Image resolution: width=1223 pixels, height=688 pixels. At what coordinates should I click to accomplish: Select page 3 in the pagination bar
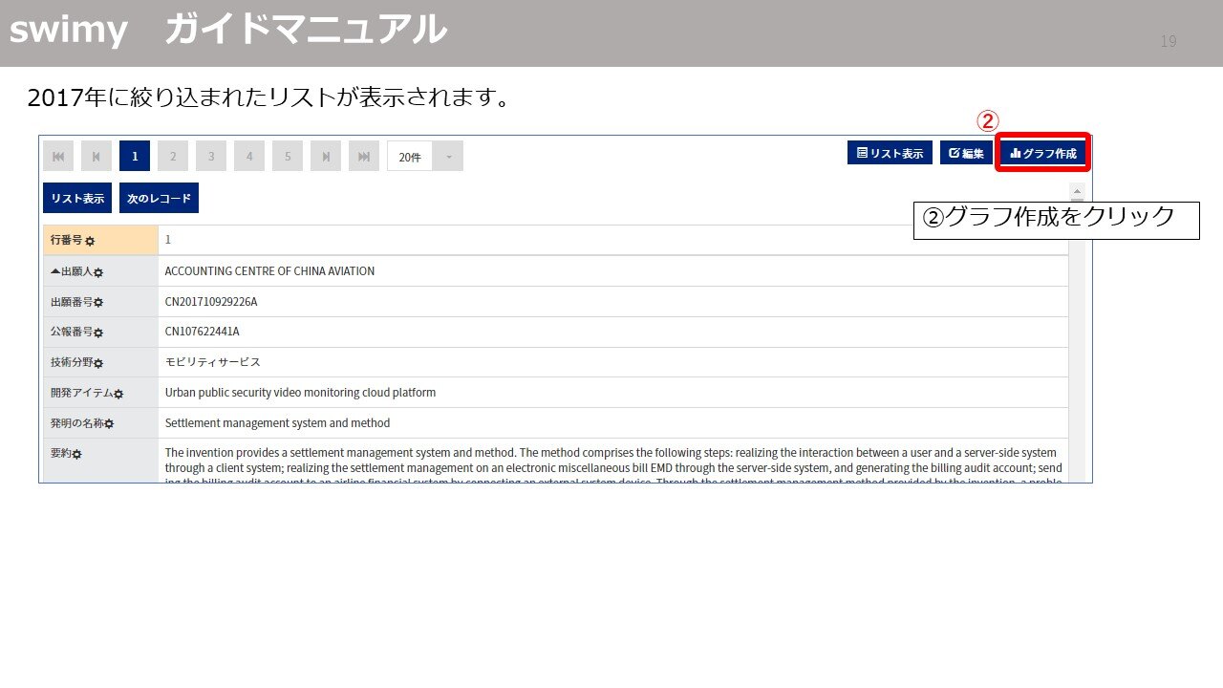(x=211, y=156)
